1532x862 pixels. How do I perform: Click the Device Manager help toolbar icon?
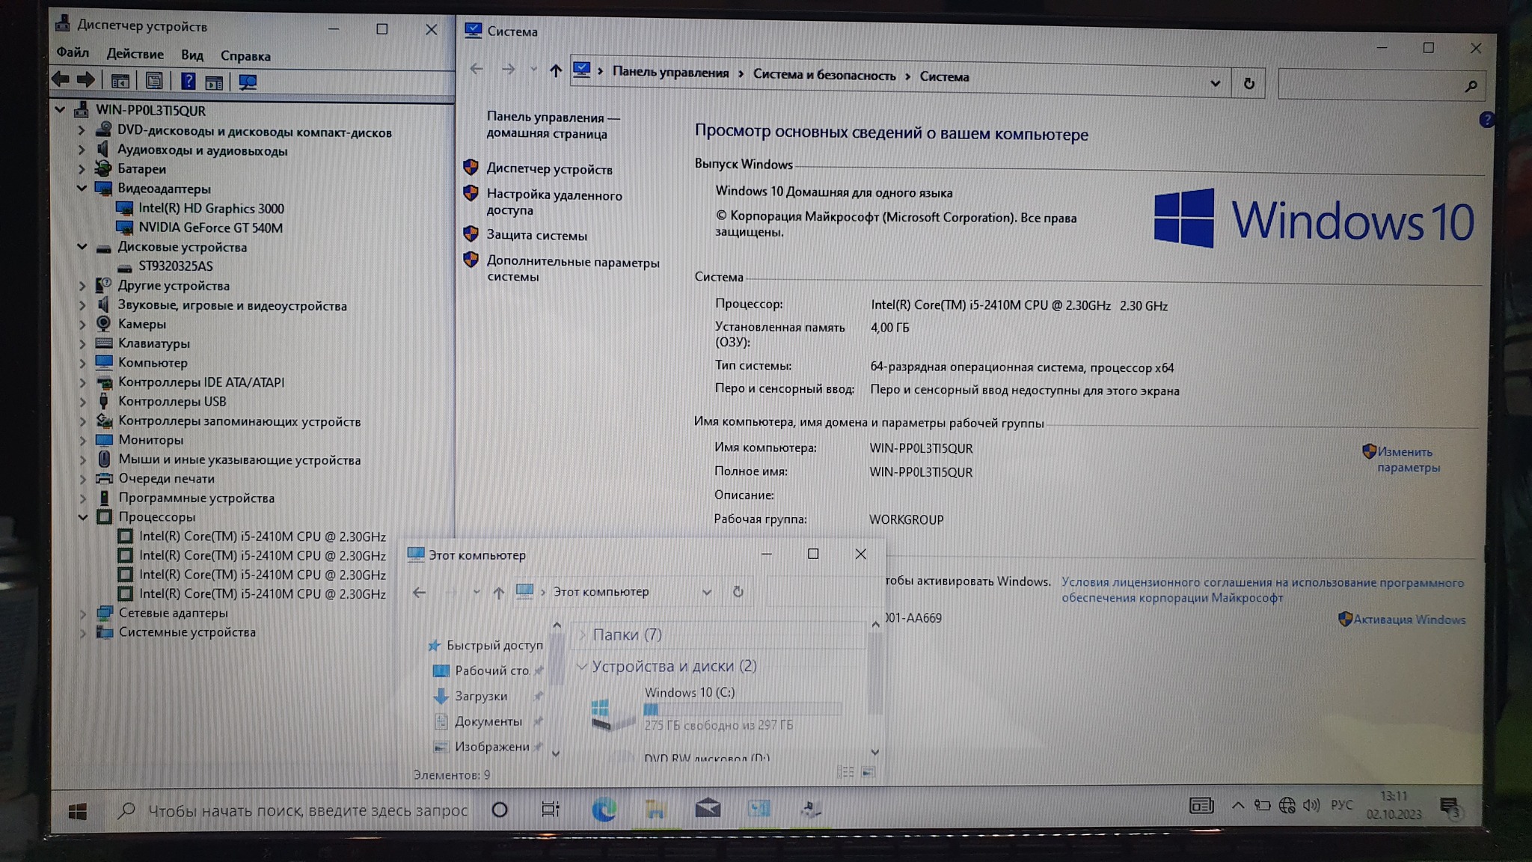coord(188,82)
